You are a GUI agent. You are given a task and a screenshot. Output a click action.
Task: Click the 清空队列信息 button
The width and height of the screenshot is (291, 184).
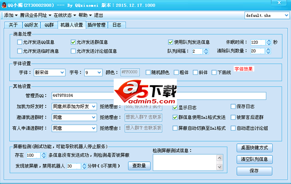254,159
